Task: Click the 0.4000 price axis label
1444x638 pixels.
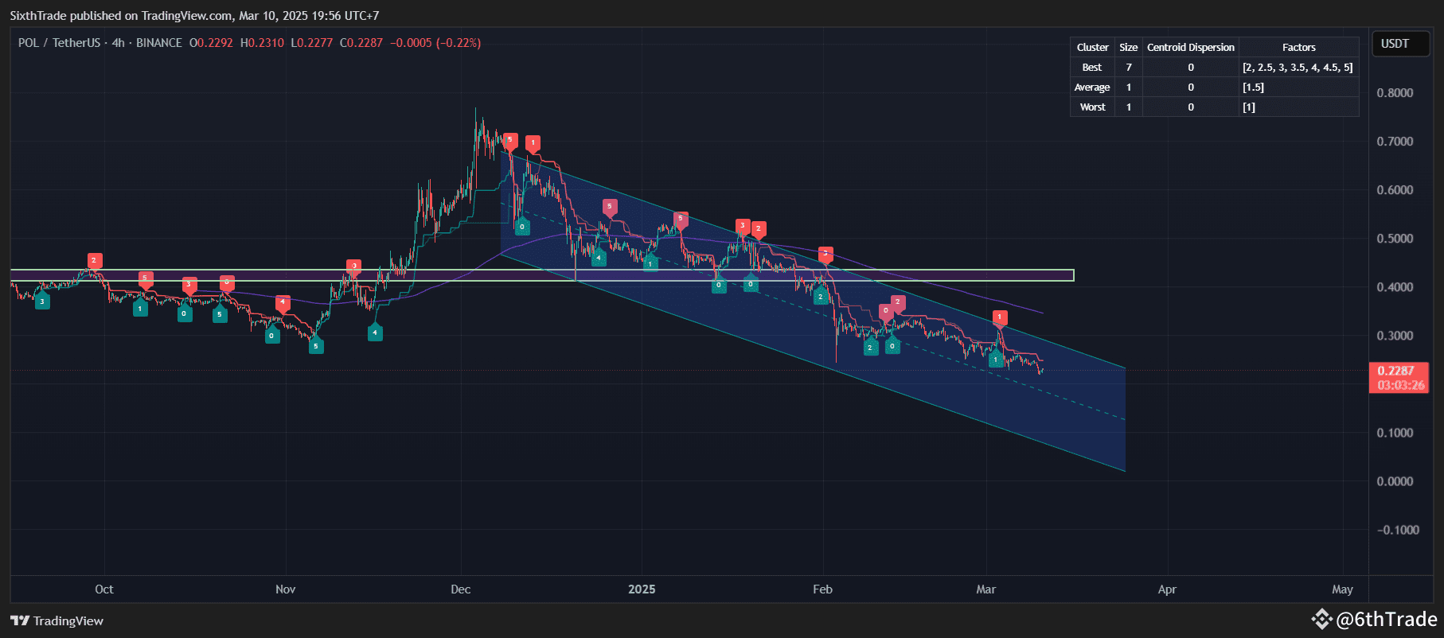Action: (x=1395, y=287)
